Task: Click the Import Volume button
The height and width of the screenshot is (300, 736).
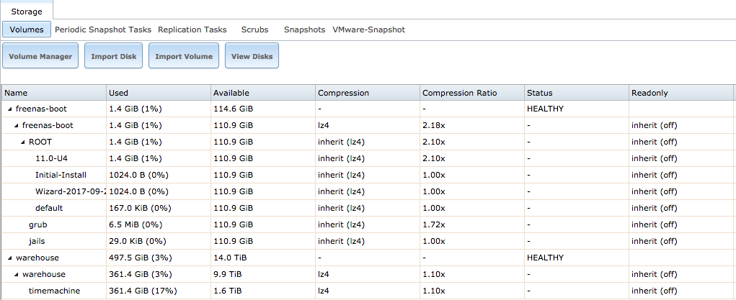Action: [184, 56]
